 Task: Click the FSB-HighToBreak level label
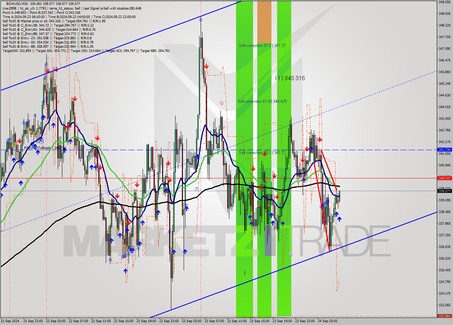pyautogui.click(x=45, y=148)
